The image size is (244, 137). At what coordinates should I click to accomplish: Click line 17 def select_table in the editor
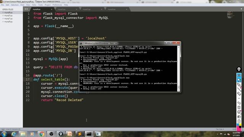[x=51, y=80]
